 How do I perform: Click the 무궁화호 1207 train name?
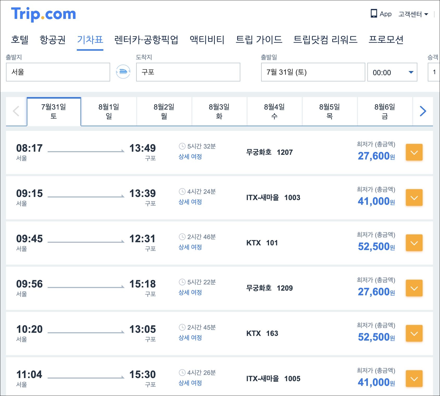[x=269, y=152]
